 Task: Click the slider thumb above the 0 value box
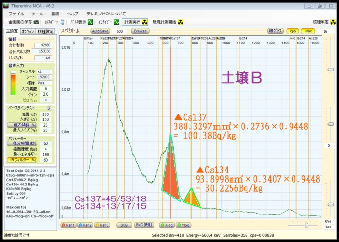pos(331,124)
